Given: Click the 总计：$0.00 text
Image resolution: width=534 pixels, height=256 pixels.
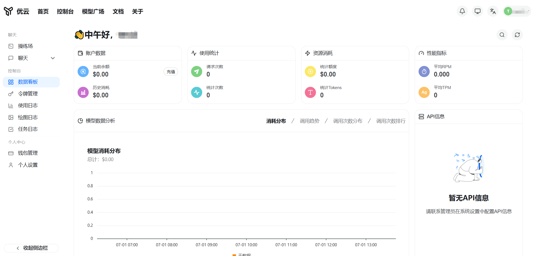Looking at the screenshot, I should [x=100, y=159].
